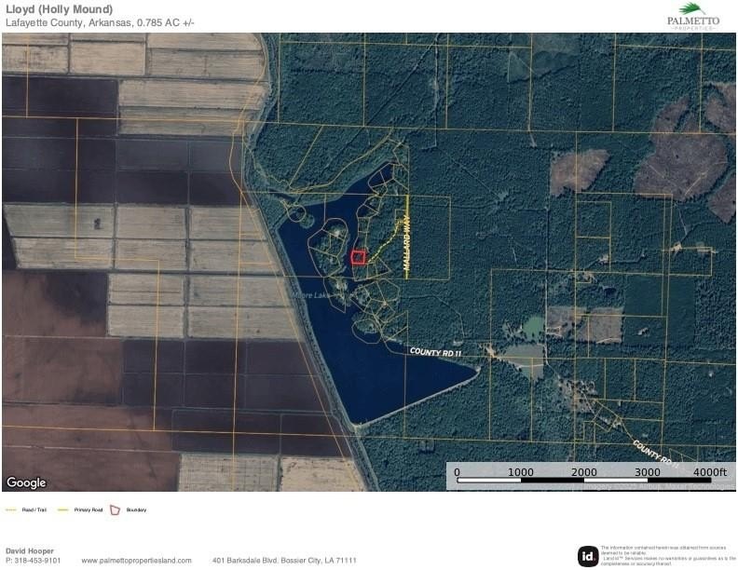Click the Moore Lake label
The height and width of the screenshot is (570, 738).
click(309, 296)
